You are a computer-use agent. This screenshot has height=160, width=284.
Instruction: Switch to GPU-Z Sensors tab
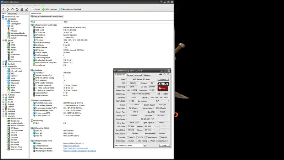pos(130,75)
